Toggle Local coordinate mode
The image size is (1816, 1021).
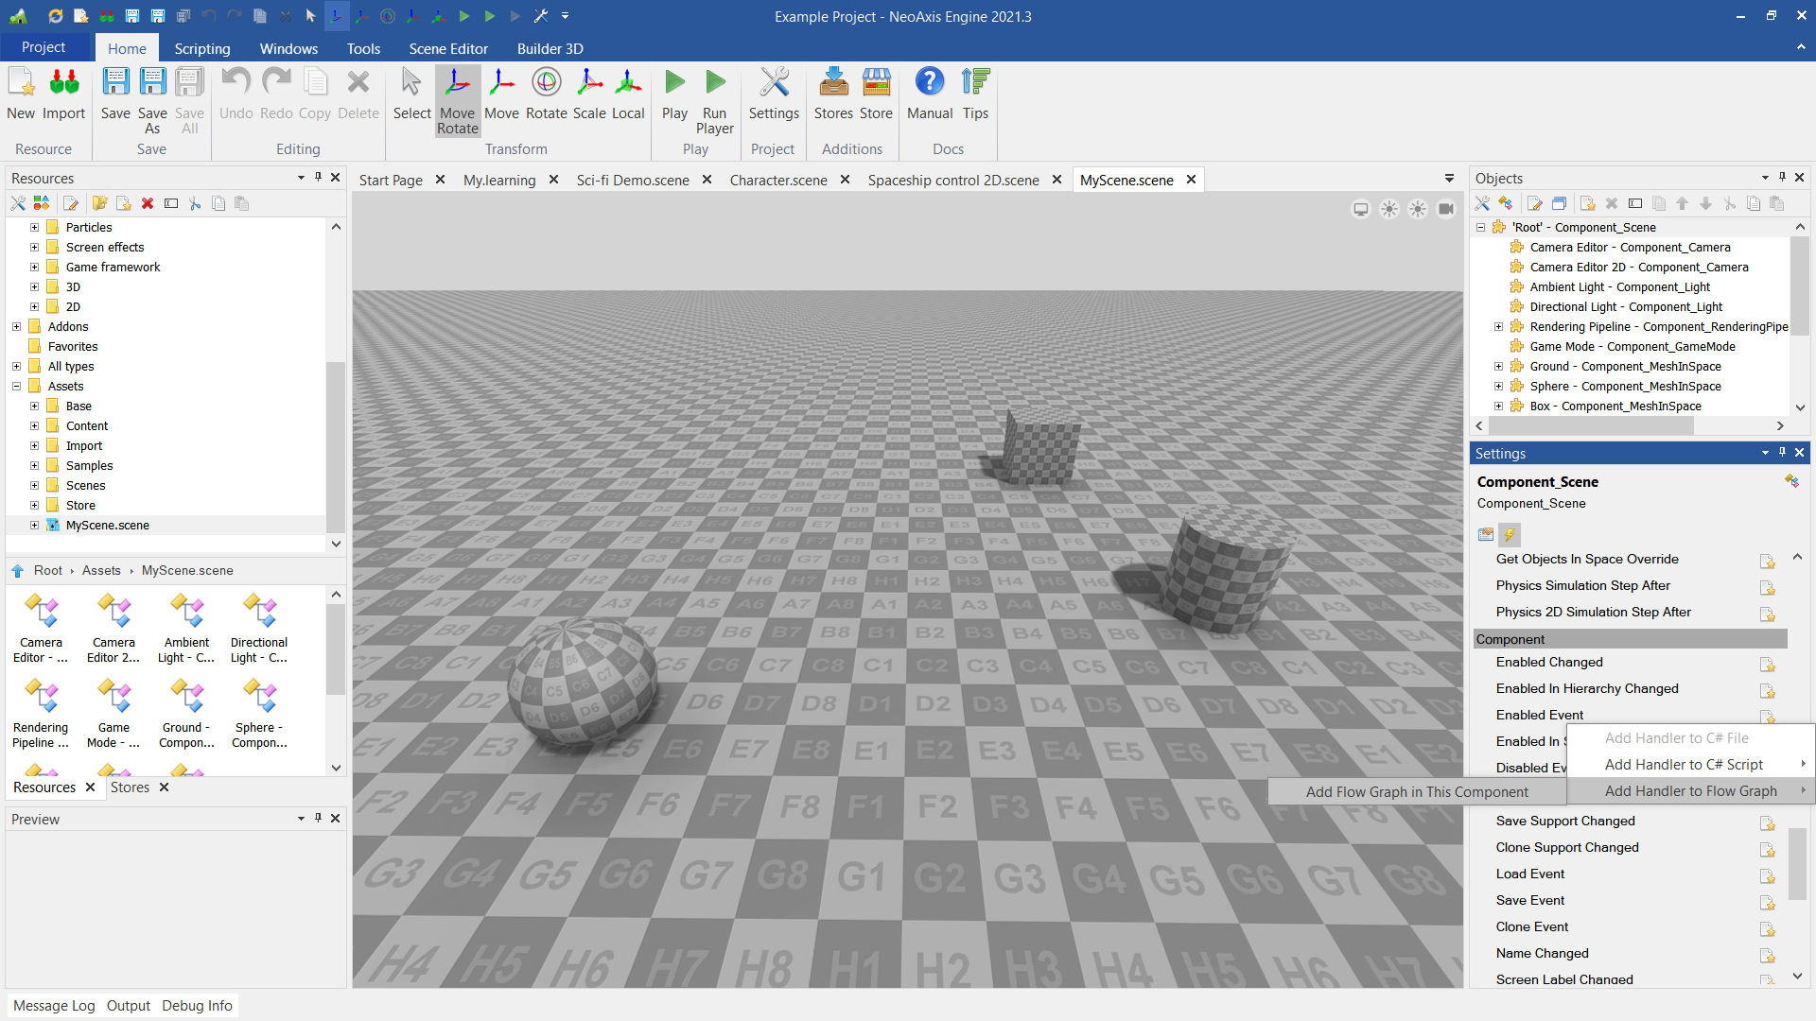tap(627, 95)
